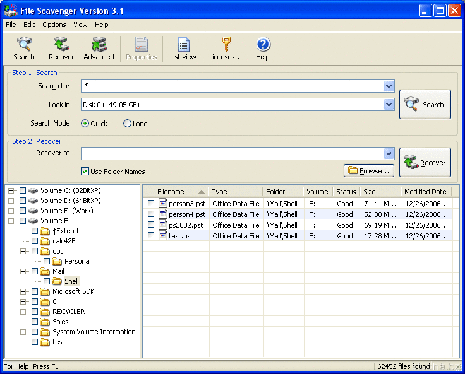Click inside the Recover to input field
Viewport: 465px width, 374px height.
pyautogui.click(x=231, y=154)
